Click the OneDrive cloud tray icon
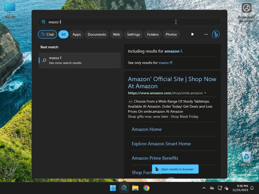 pyautogui.click(x=212, y=188)
